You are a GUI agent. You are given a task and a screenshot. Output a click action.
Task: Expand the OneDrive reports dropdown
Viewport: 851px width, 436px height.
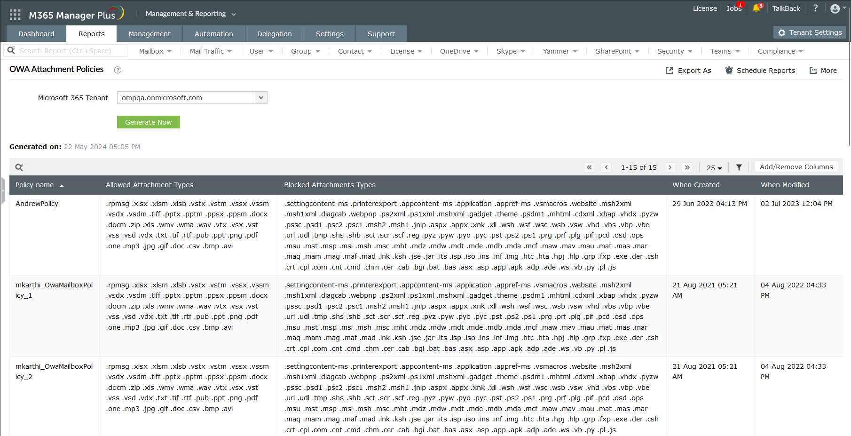click(x=459, y=51)
